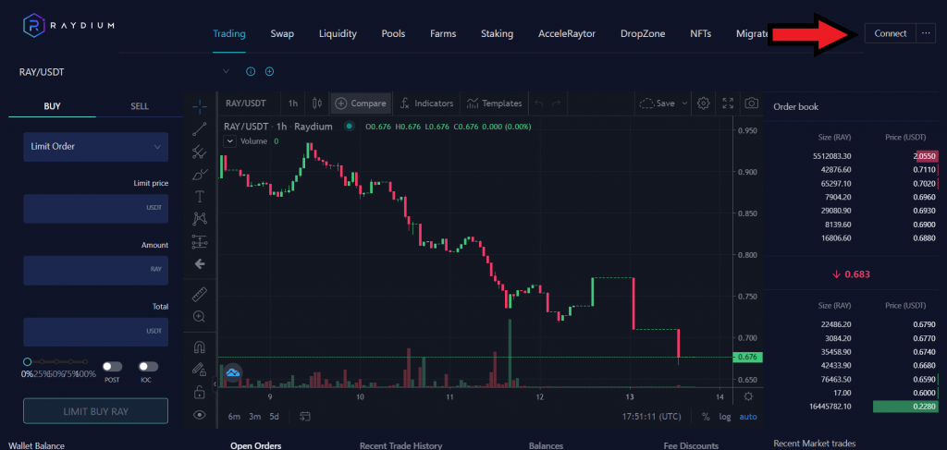947x450 pixels.
Task: Click the amount percentage slider's 0% handle
Action: click(x=27, y=361)
